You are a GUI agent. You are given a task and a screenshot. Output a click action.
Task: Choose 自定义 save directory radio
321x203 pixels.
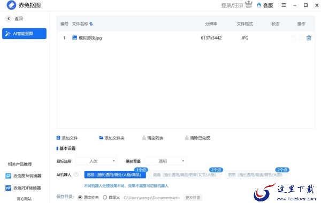(x=105, y=198)
